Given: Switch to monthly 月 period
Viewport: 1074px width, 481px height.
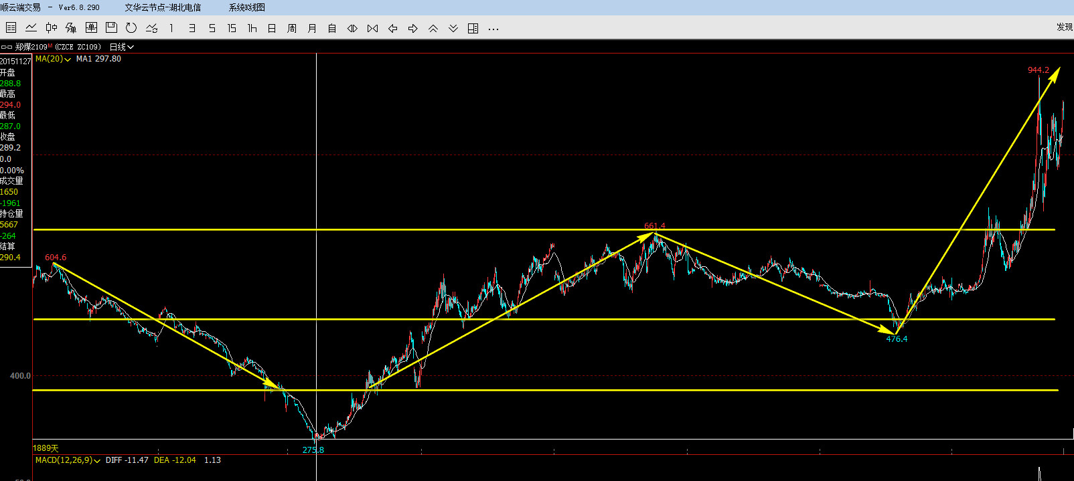Looking at the screenshot, I should tap(312, 28).
